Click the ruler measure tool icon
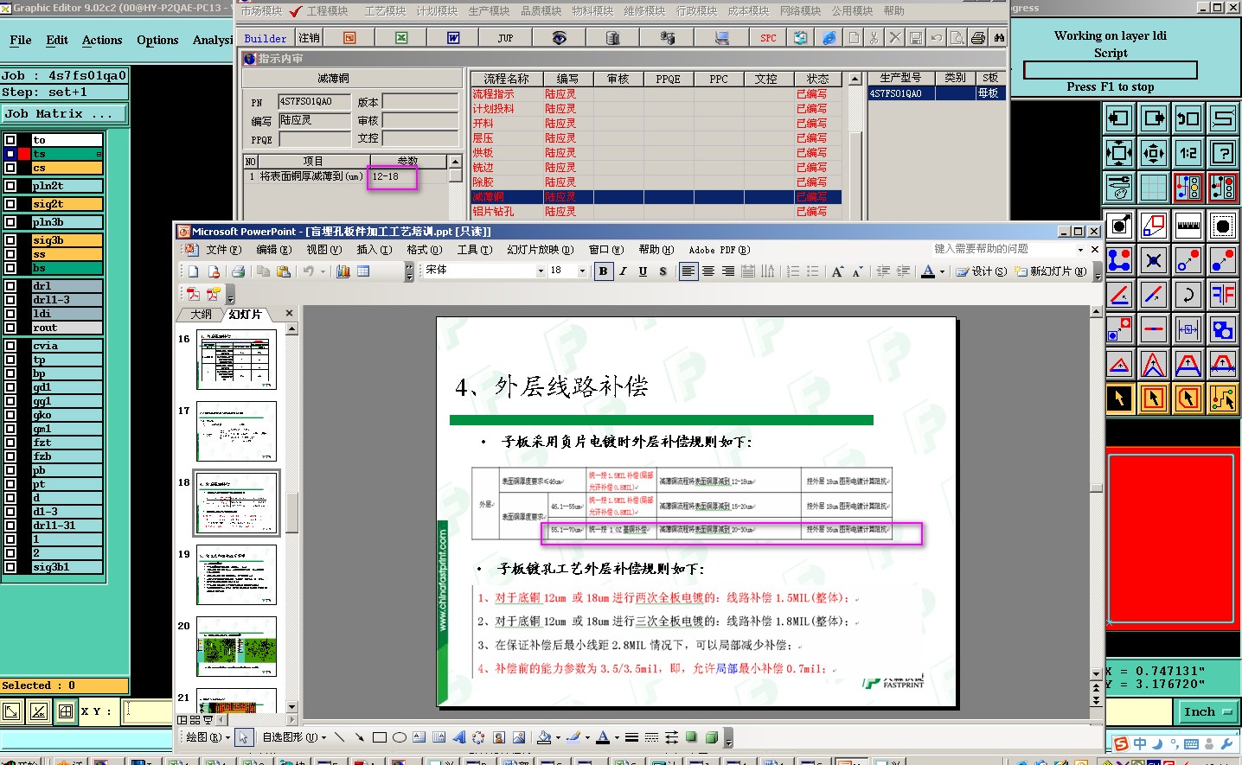The height and width of the screenshot is (765, 1242). pos(1188,226)
